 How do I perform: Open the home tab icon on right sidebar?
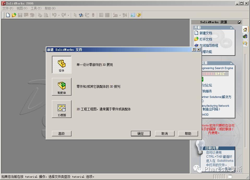click(x=245, y=30)
